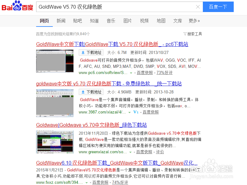Click the 更新时间: 2013-10-28 text

pyautogui.click(x=155, y=92)
